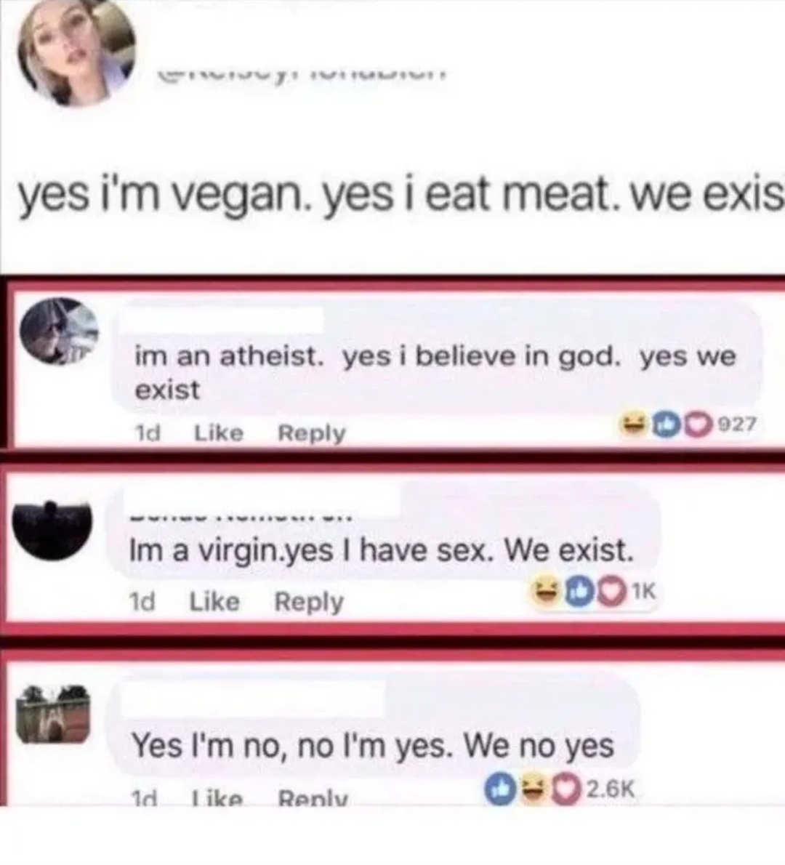Like the 'im an atheist' comment

(219, 433)
